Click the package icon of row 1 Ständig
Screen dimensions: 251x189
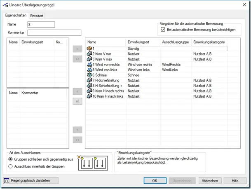(x=89, y=48)
